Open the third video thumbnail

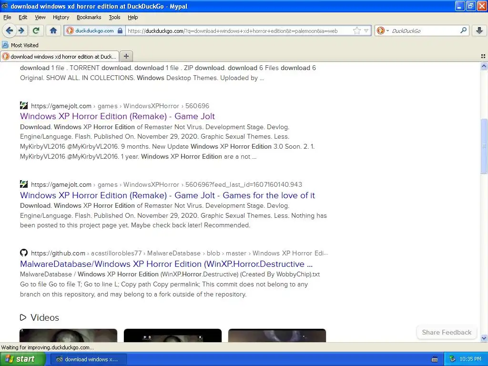point(277,335)
